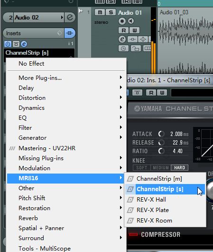Screen dimensions: 213x252
Task: Set compressor knee to HARD
Action: click(x=179, y=168)
